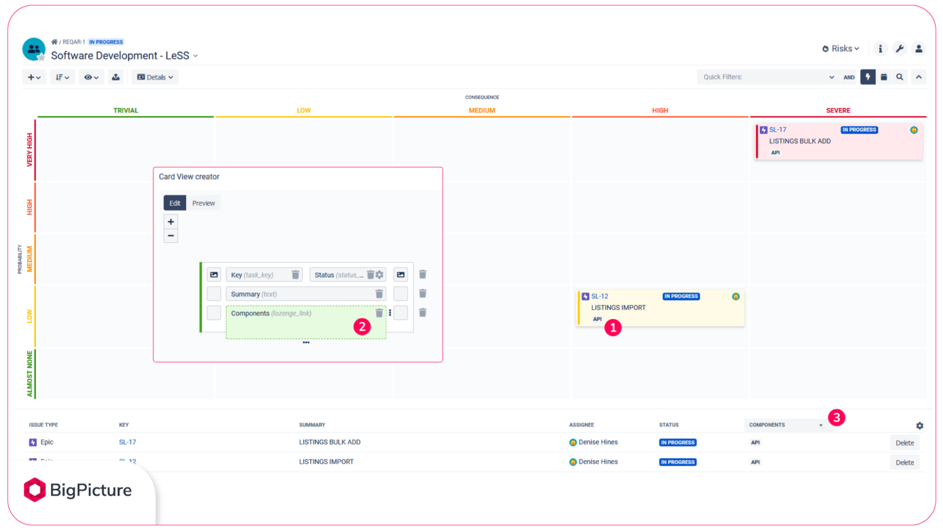Select the Edit tab in Card View creator
This screenshot has width=943, height=530.
[174, 202]
